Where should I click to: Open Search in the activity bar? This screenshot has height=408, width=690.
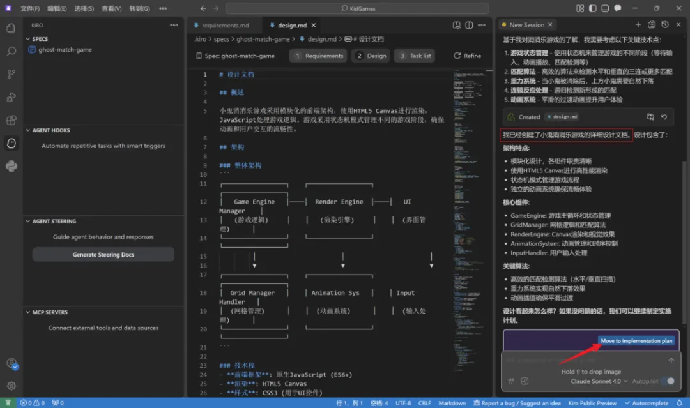click(x=11, y=51)
